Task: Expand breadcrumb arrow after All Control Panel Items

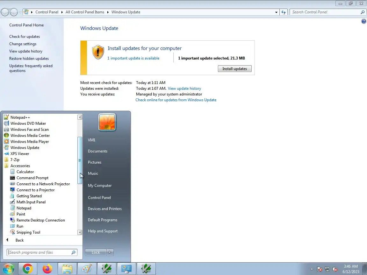Action: (108, 12)
